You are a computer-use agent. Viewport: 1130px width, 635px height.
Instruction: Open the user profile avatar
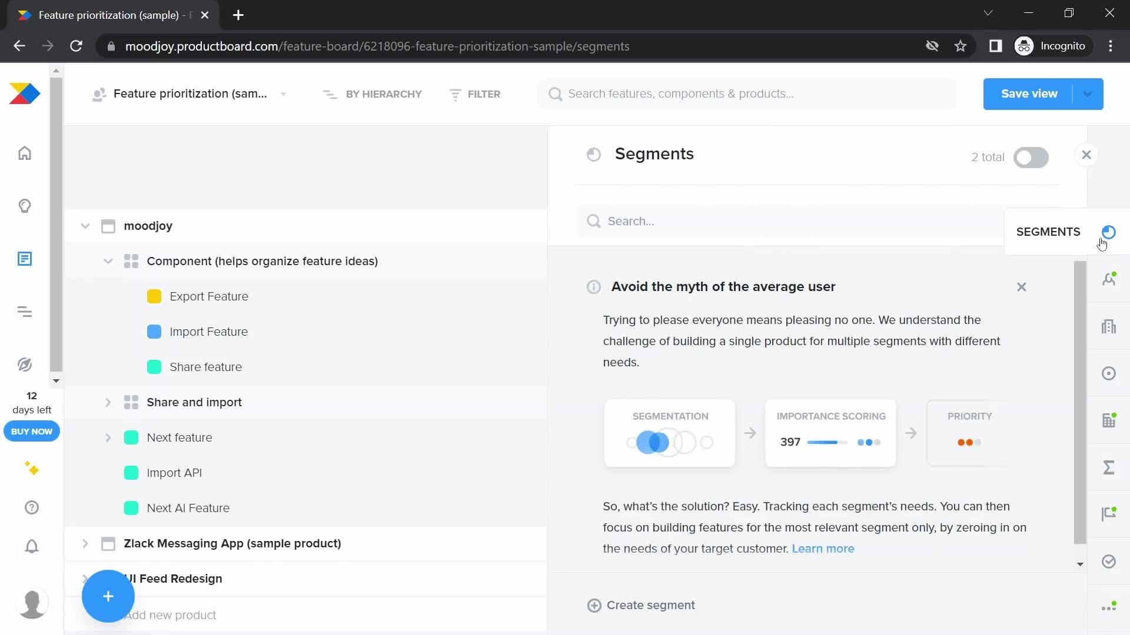coord(32,603)
